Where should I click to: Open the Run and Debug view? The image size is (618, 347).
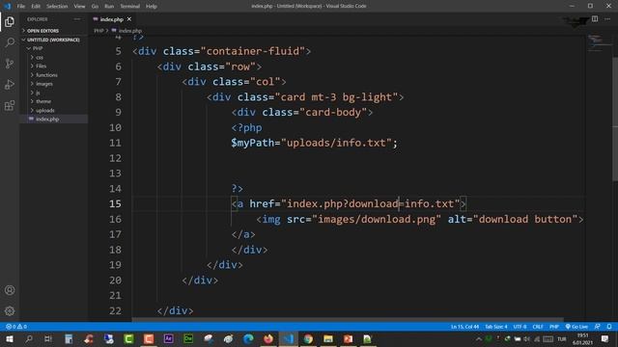click(x=10, y=84)
